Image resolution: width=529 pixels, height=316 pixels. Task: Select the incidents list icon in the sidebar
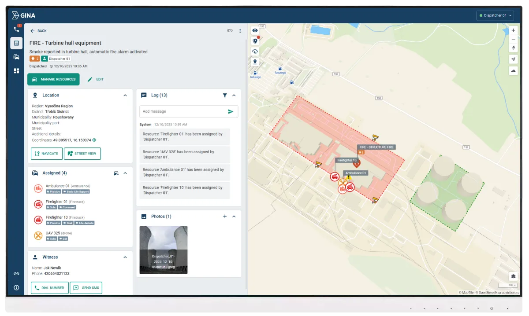(x=16, y=43)
